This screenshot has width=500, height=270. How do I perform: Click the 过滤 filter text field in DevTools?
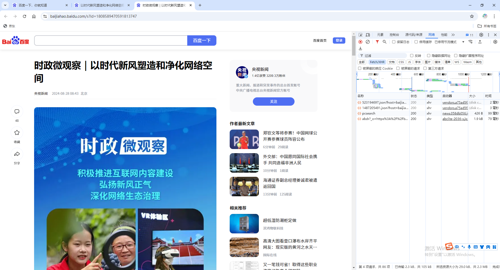382,56
